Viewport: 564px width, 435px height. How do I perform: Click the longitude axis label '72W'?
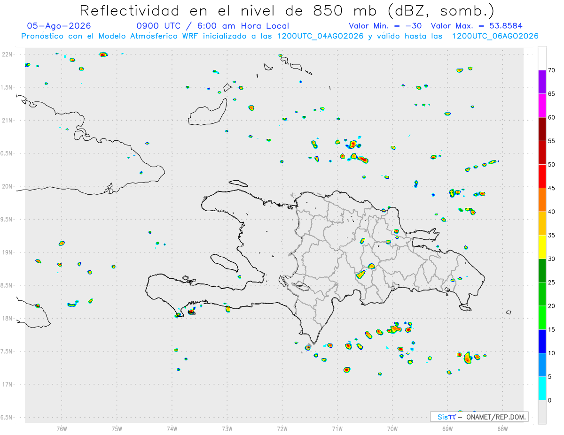click(x=282, y=428)
